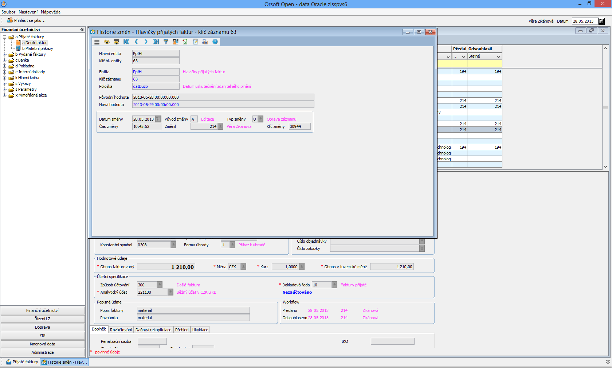The height and width of the screenshot is (368, 612).
Task: Open the Stejné filter dropdown under Odsouhlasil
Action: click(498, 56)
